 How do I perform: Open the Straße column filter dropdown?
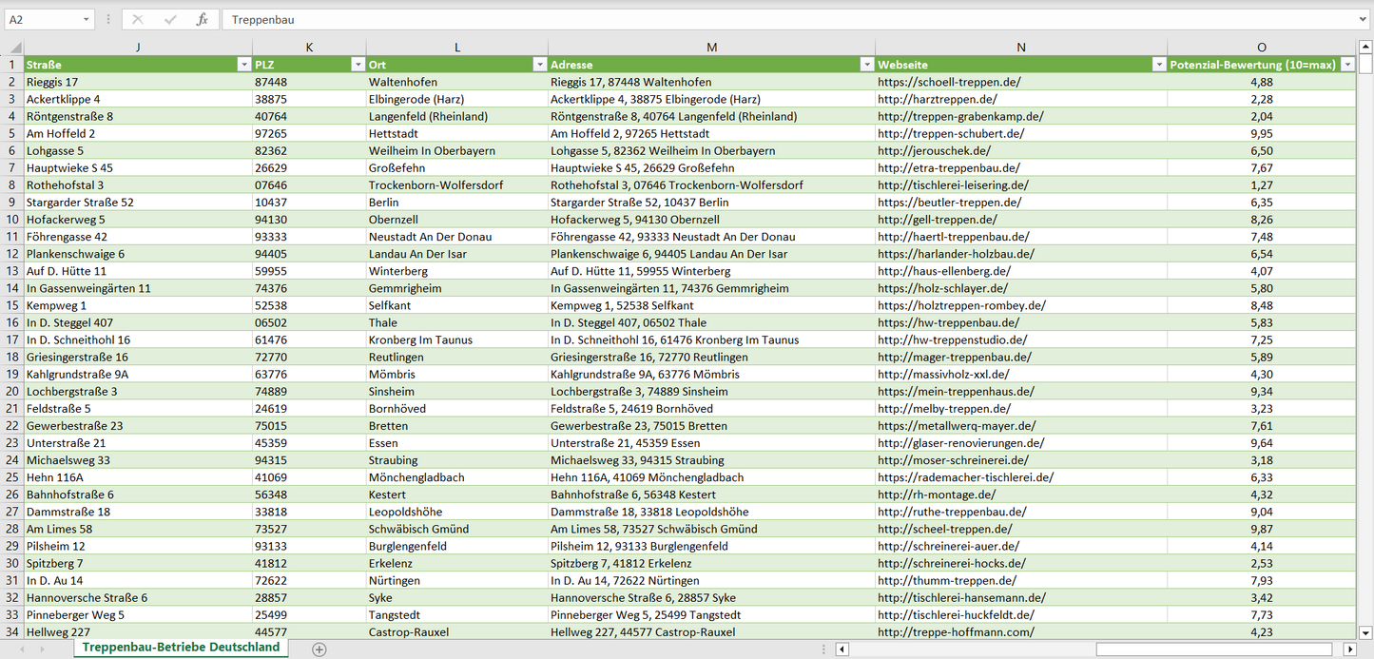tap(243, 65)
